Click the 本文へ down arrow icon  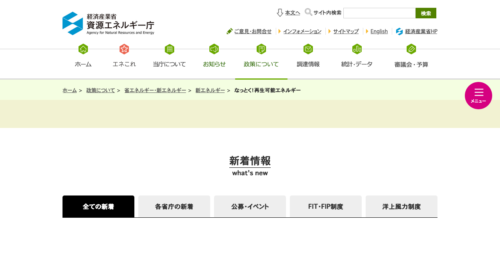pyautogui.click(x=280, y=12)
